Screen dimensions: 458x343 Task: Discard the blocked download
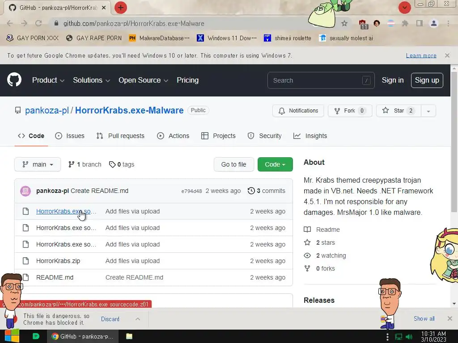[x=110, y=319]
